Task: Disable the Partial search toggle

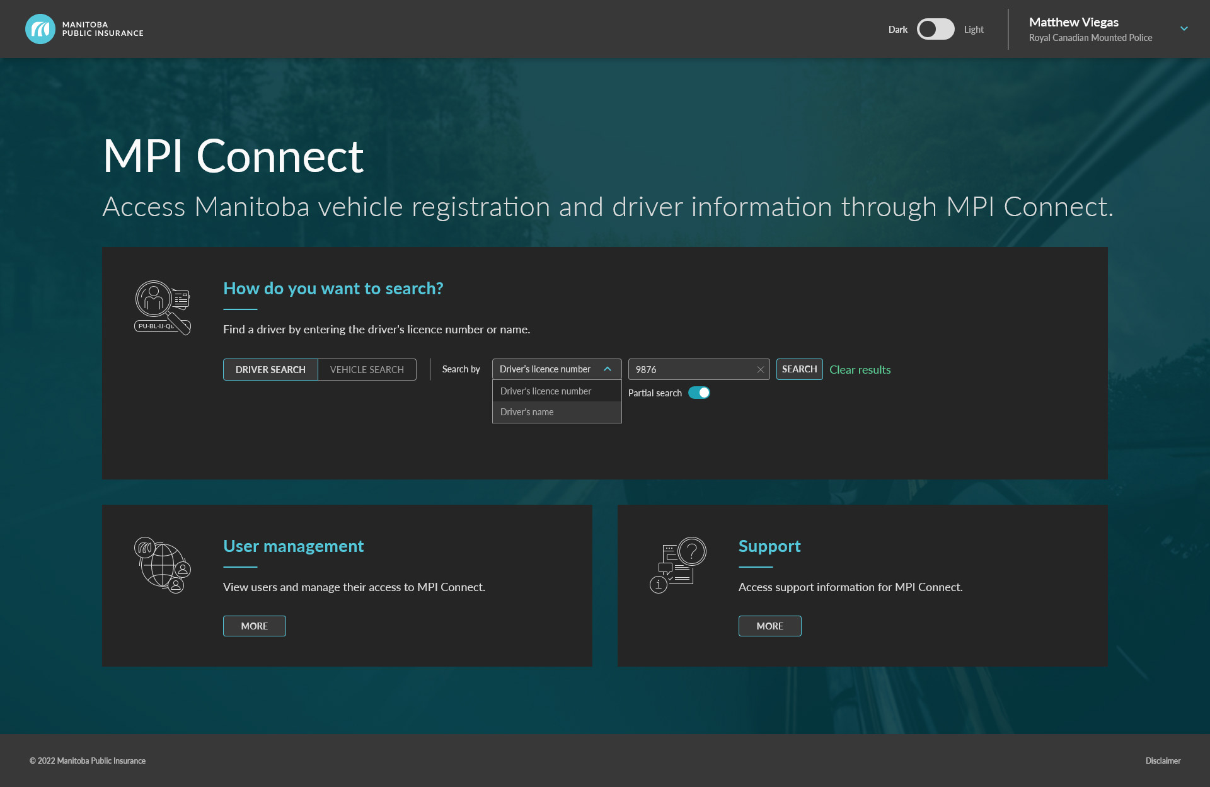Action: point(699,393)
